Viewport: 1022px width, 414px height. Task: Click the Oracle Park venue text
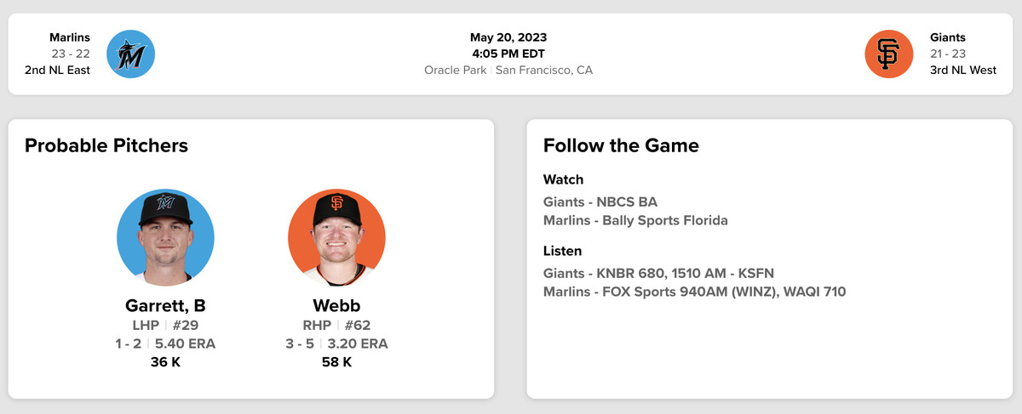456,70
